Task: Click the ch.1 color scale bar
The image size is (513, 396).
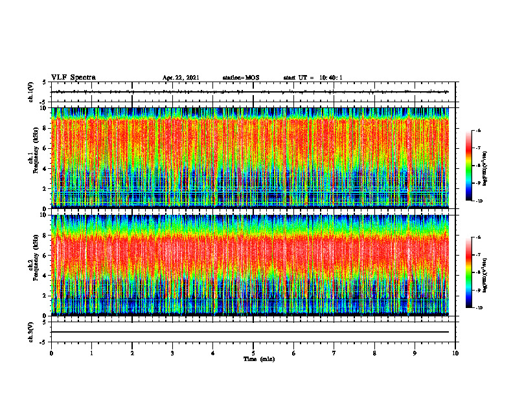Action: pos(468,166)
